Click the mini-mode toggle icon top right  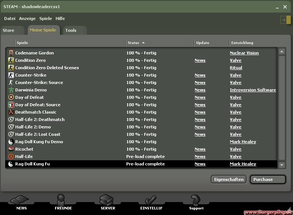click(285, 20)
